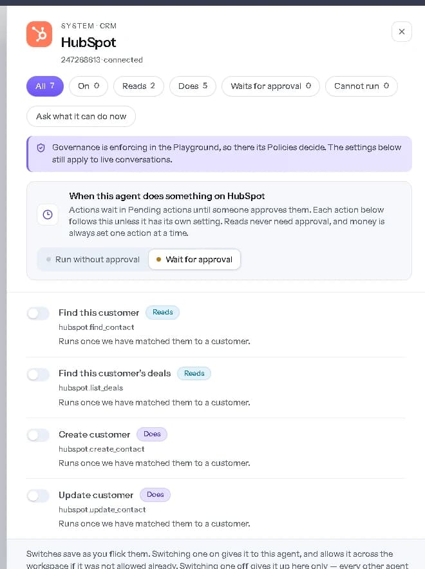
Task: Choose Run without approval option
Action: click(x=93, y=260)
